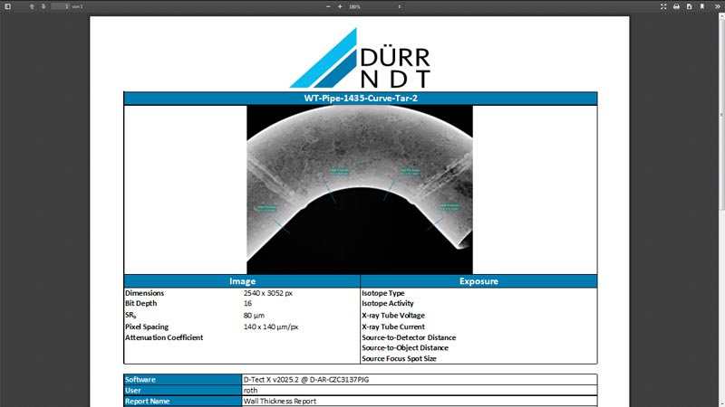Toggle the PDF viewer sidebar
Image resolution: width=725 pixels, height=407 pixels.
point(8,6)
